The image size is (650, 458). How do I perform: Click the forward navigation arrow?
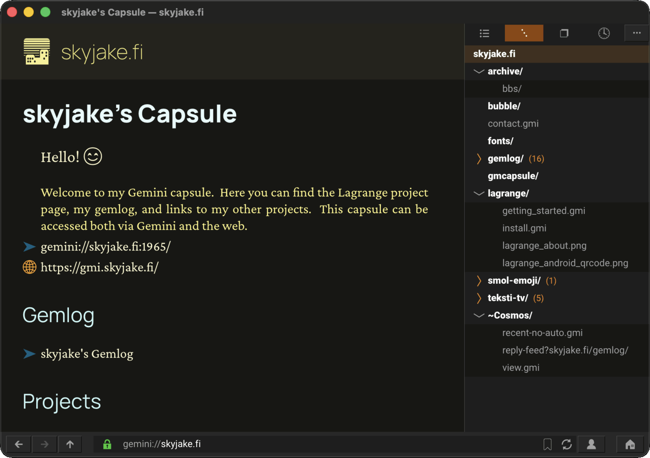tap(44, 444)
